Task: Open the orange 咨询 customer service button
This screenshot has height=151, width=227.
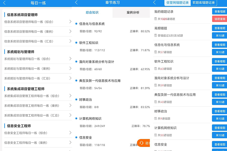Action: [x=144, y=143]
